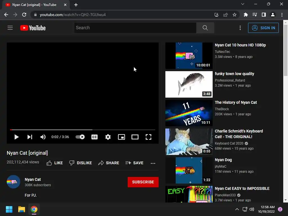Save video to a playlist
This screenshot has width=288, height=216.
tap(134, 163)
